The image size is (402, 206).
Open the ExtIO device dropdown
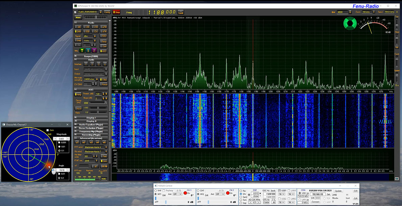[101, 12]
